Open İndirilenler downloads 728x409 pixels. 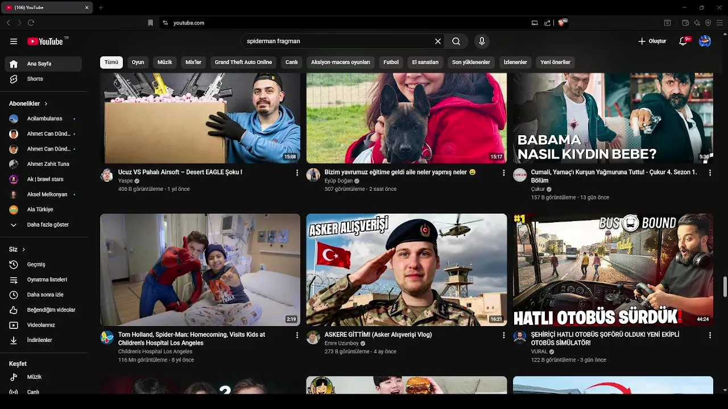(x=43, y=340)
